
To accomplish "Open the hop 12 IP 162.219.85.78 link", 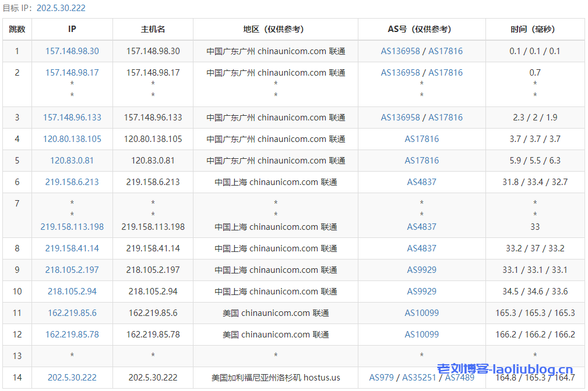I will point(72,335).
